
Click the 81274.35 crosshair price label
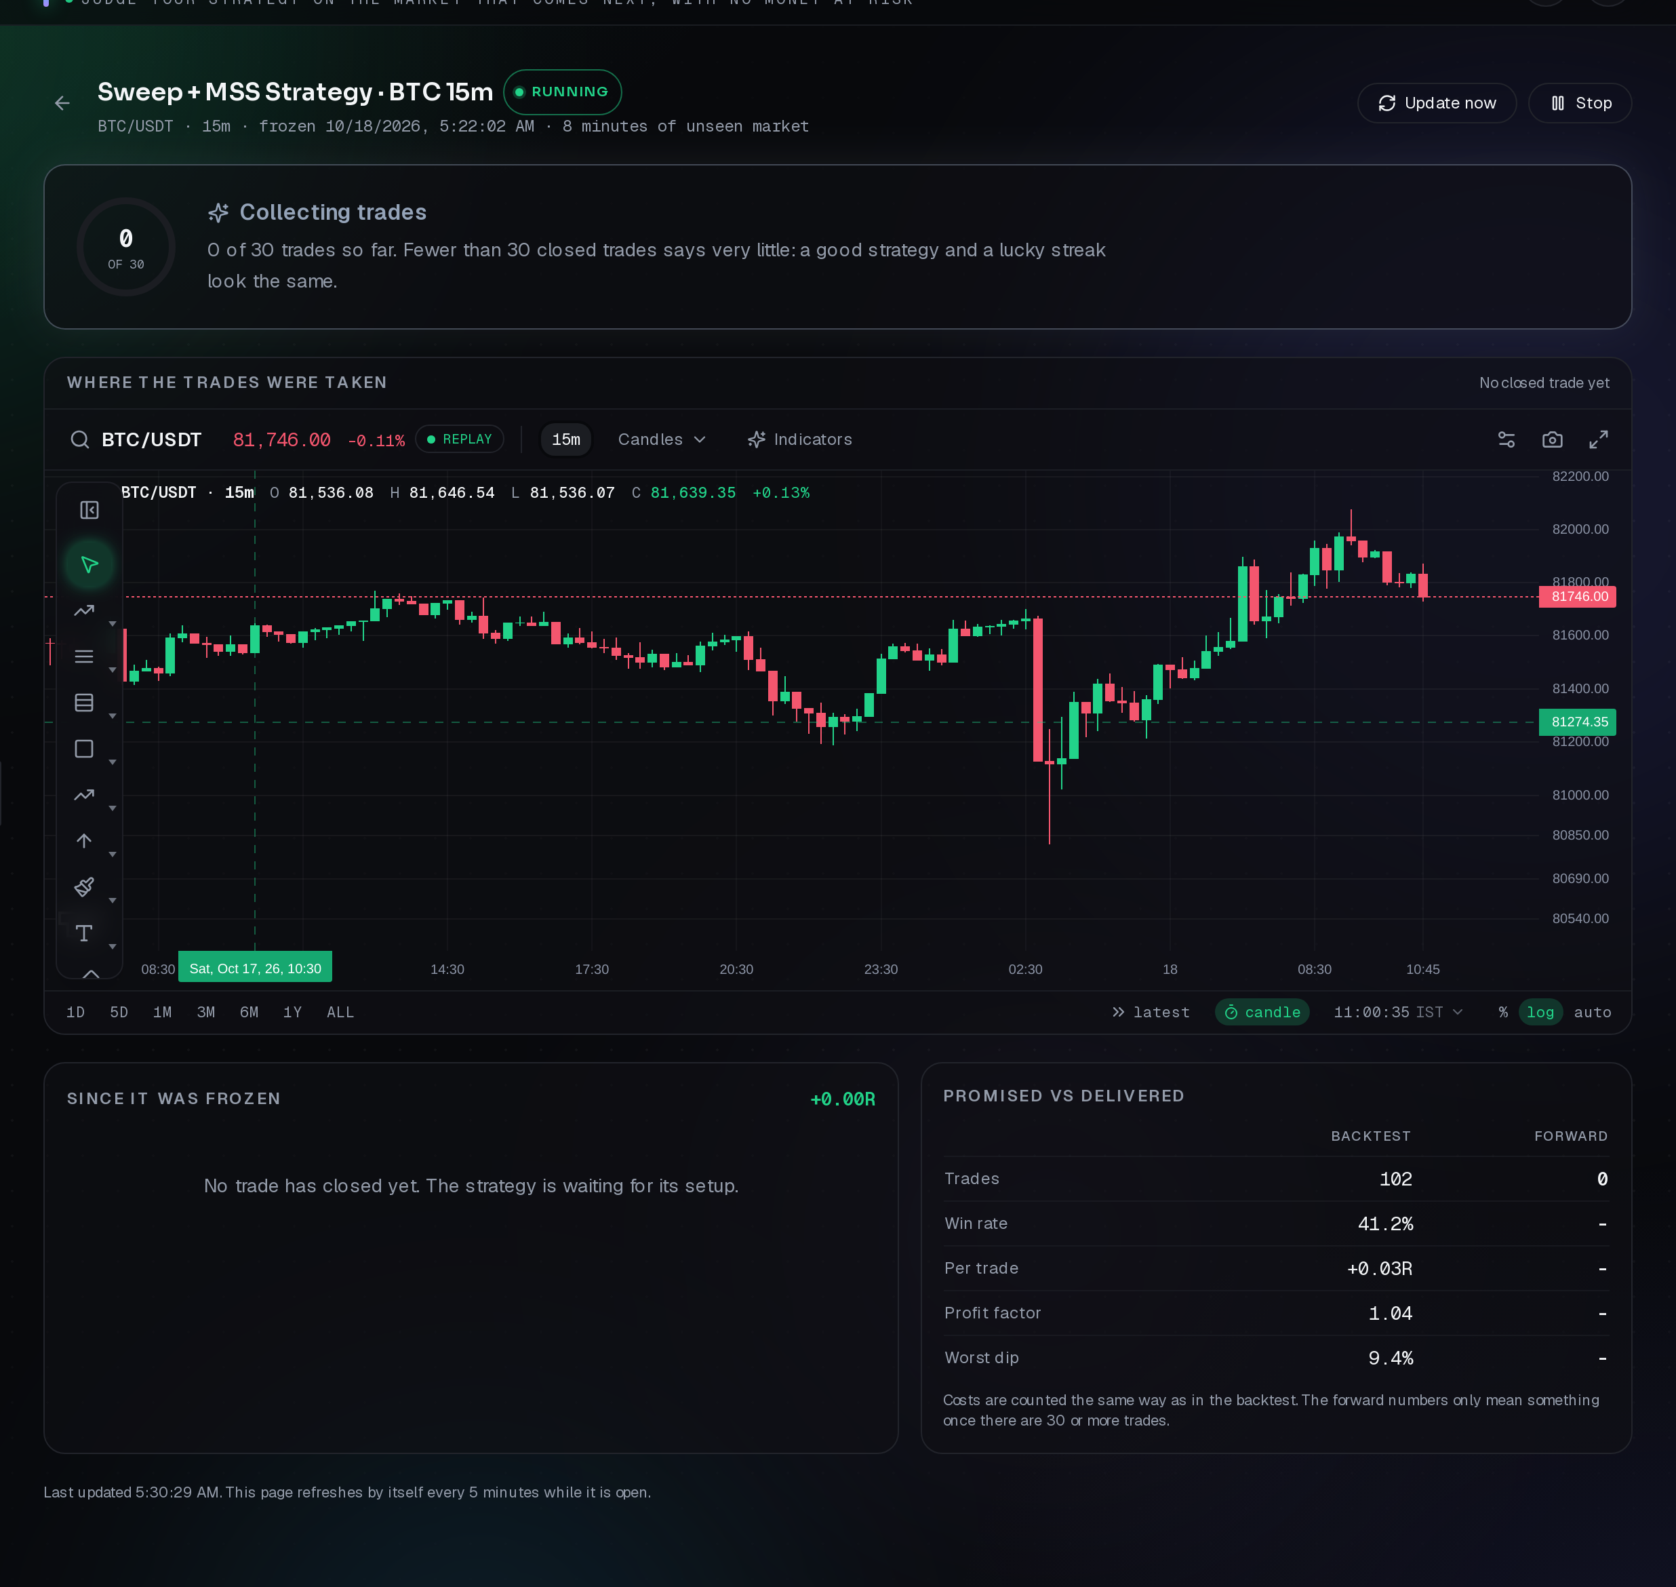1577,722
